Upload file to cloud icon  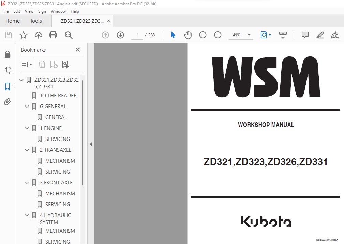39,35
